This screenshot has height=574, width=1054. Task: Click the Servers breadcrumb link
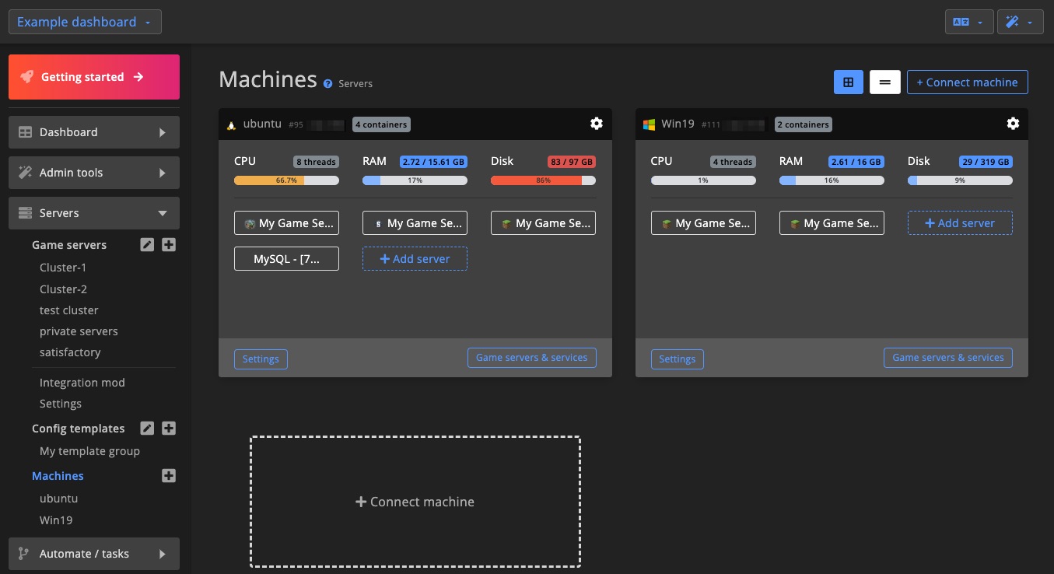[x=355, y=84]
